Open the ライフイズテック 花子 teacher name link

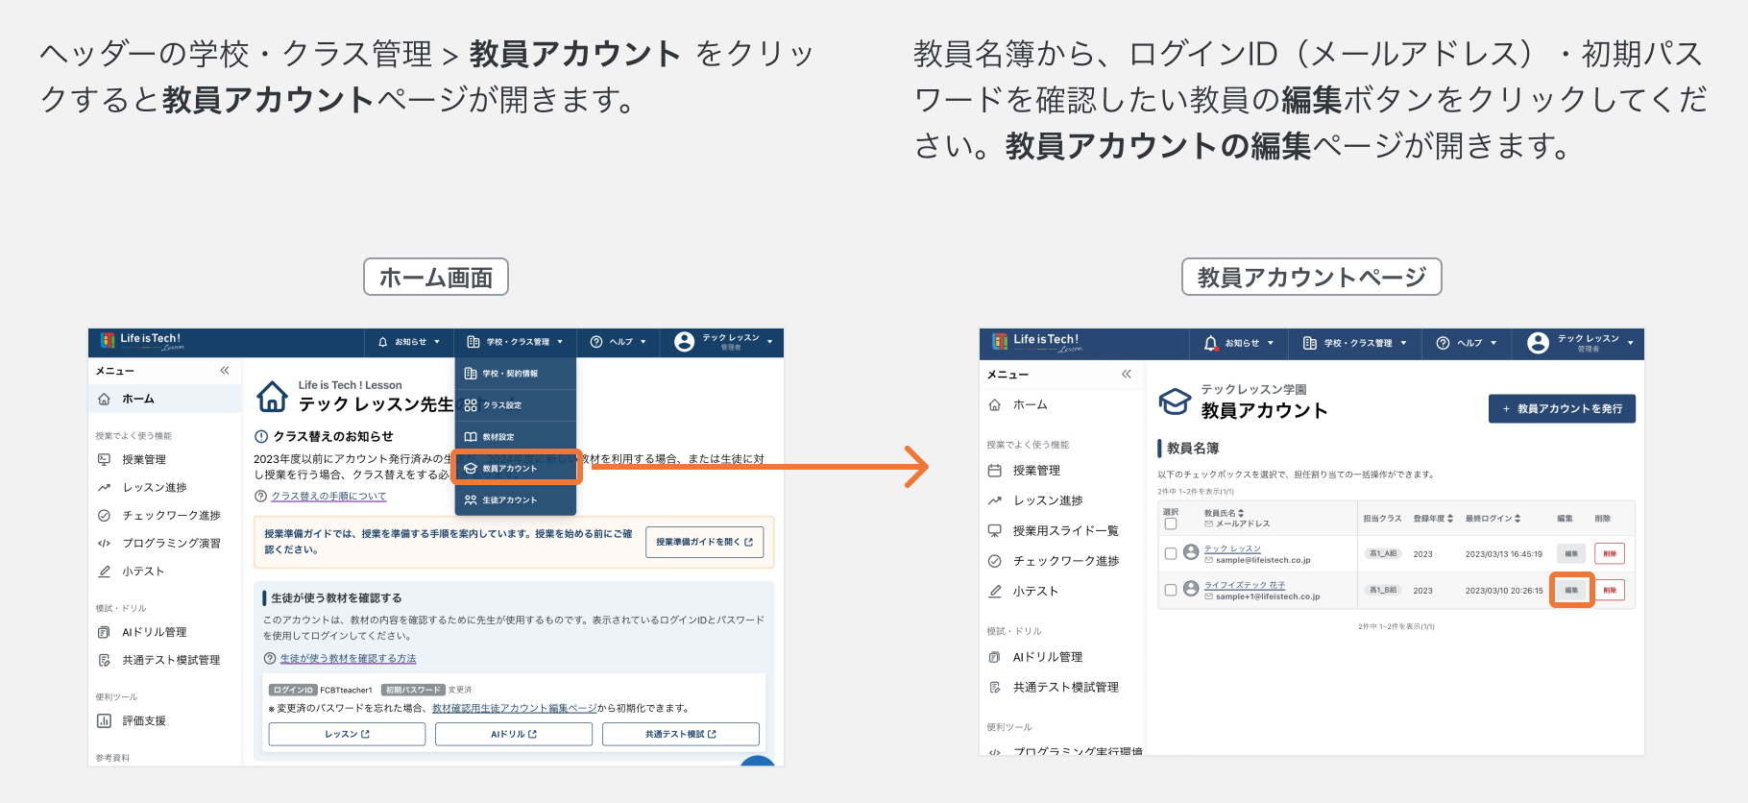[1245, 585]
